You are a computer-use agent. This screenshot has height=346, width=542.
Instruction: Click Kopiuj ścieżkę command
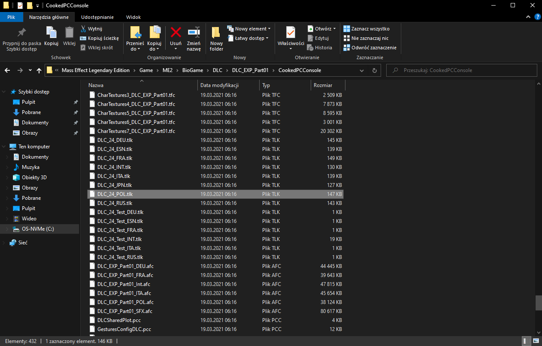(x=99, y=38)
